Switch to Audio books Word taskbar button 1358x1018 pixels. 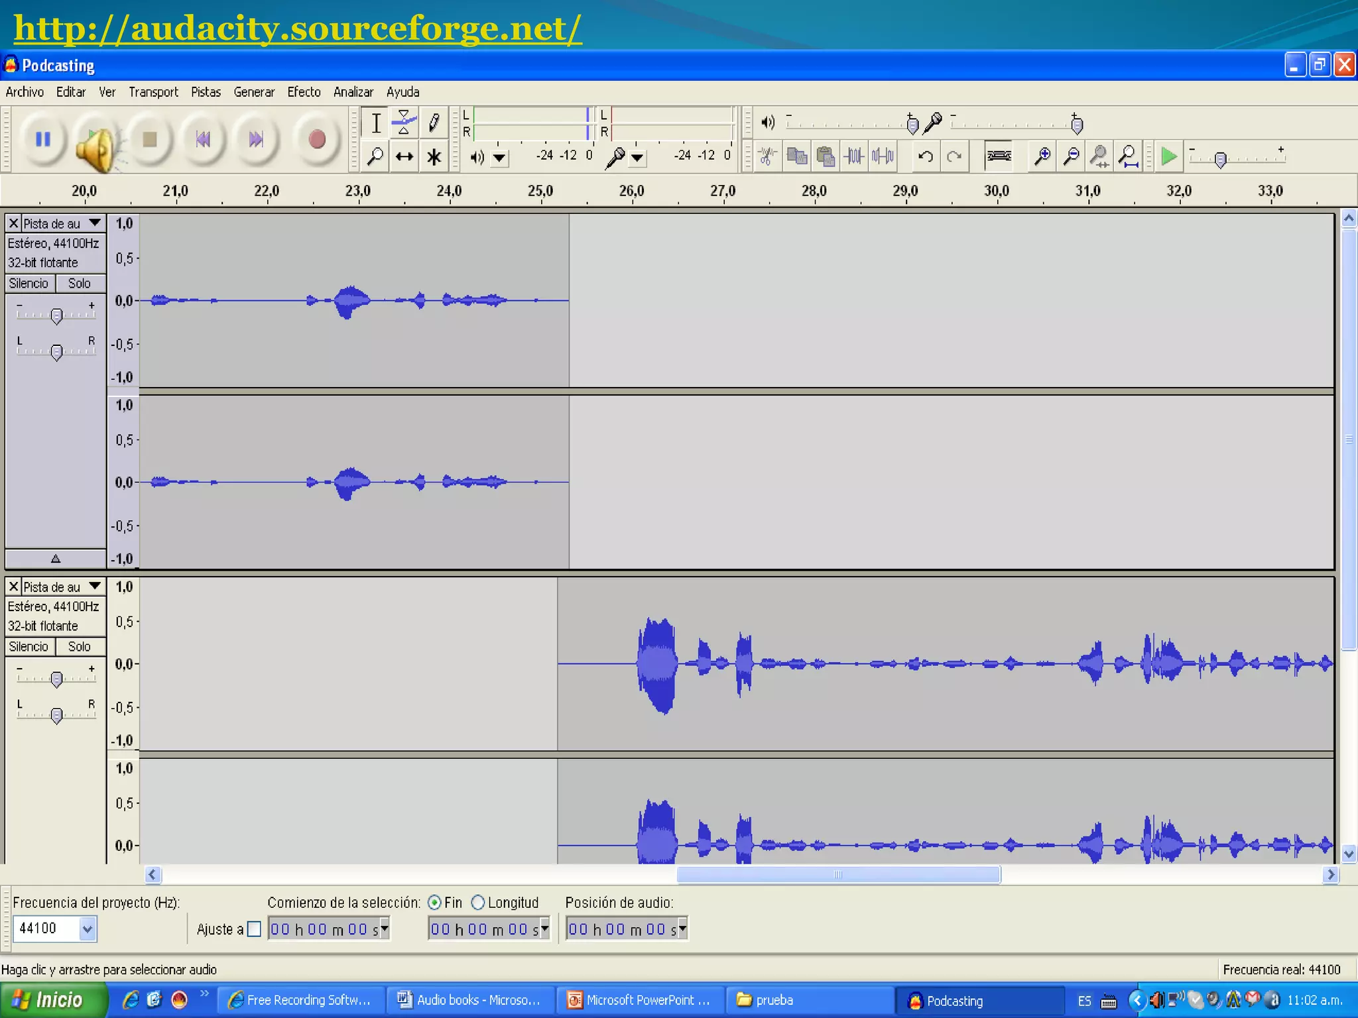(470, 1000)
